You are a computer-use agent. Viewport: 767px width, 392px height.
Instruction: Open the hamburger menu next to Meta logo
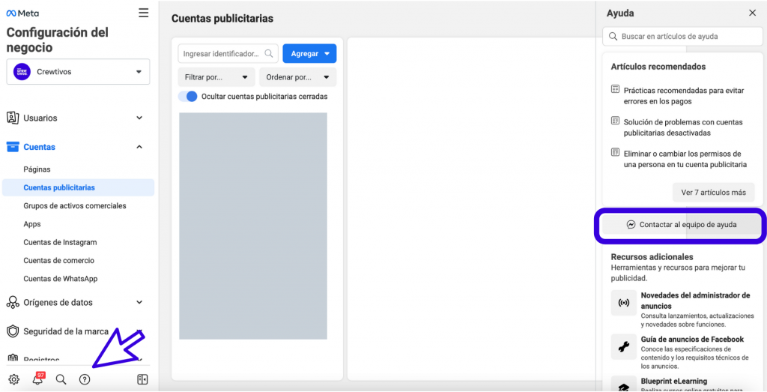[143, 13]
